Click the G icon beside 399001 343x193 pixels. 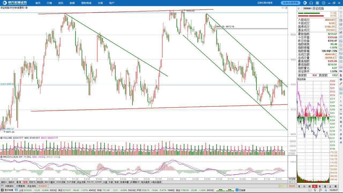(299, 9)
